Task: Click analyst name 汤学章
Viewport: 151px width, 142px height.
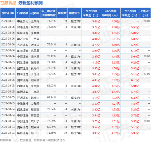Action: tap(35, 56)
